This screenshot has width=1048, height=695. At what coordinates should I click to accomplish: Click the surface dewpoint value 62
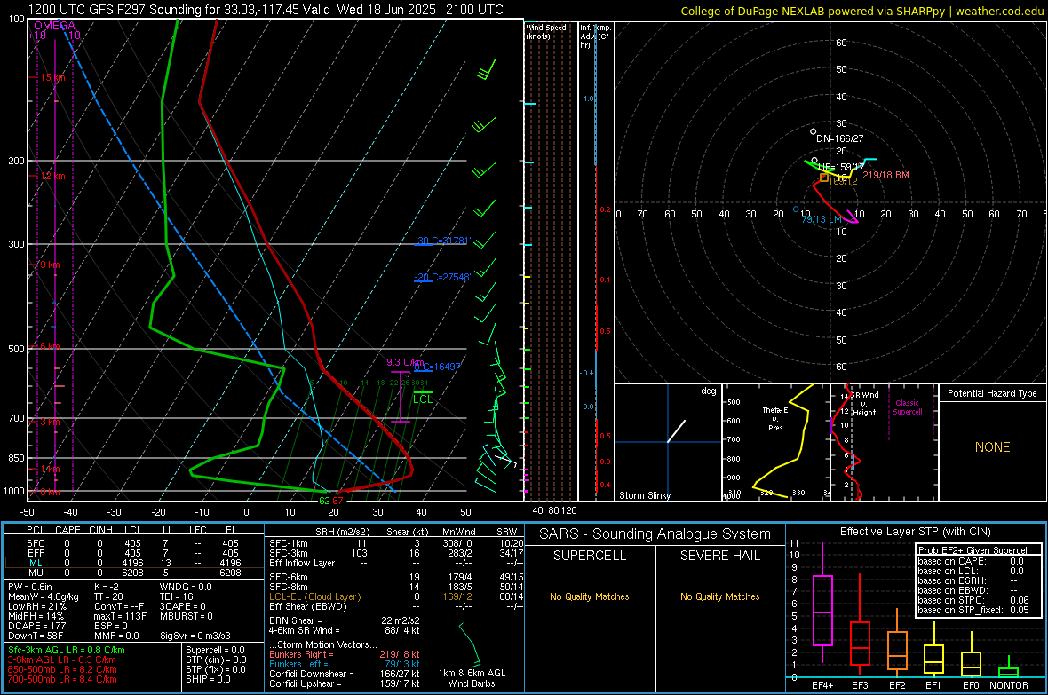coord(324,501)
